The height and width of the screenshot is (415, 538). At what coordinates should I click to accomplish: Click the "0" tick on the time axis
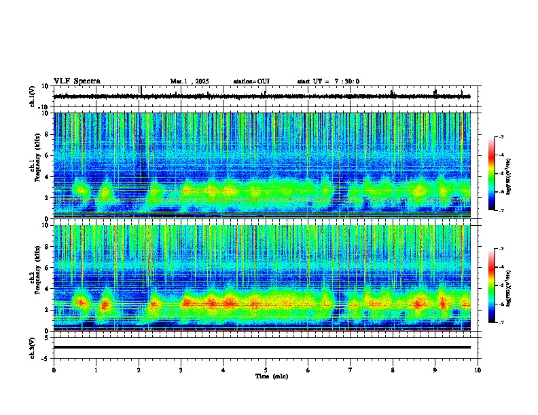(54, 370)
